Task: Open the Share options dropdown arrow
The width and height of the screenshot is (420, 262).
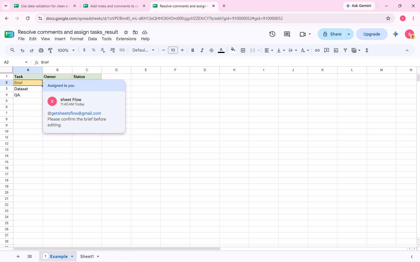Action: pyautogui.click(x=349, y=34)
